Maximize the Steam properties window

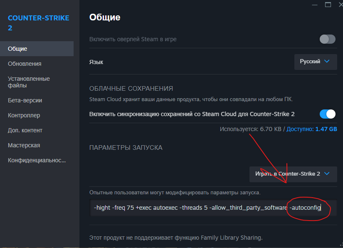[x=328, y=5]
